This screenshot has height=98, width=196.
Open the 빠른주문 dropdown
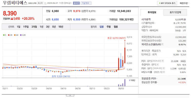coord(185,3)
